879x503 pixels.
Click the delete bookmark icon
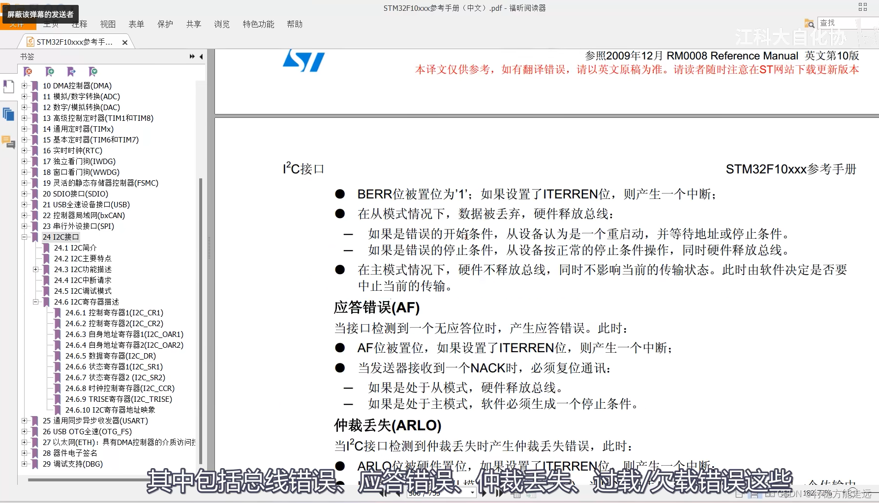pyautogui.click(x=28, y=72)
